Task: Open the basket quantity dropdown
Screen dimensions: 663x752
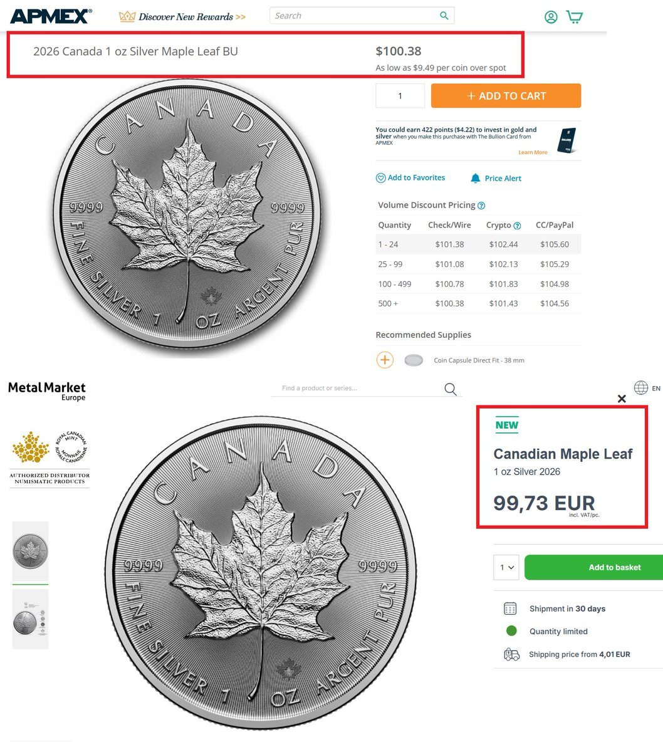Action: tap(506, 567)
